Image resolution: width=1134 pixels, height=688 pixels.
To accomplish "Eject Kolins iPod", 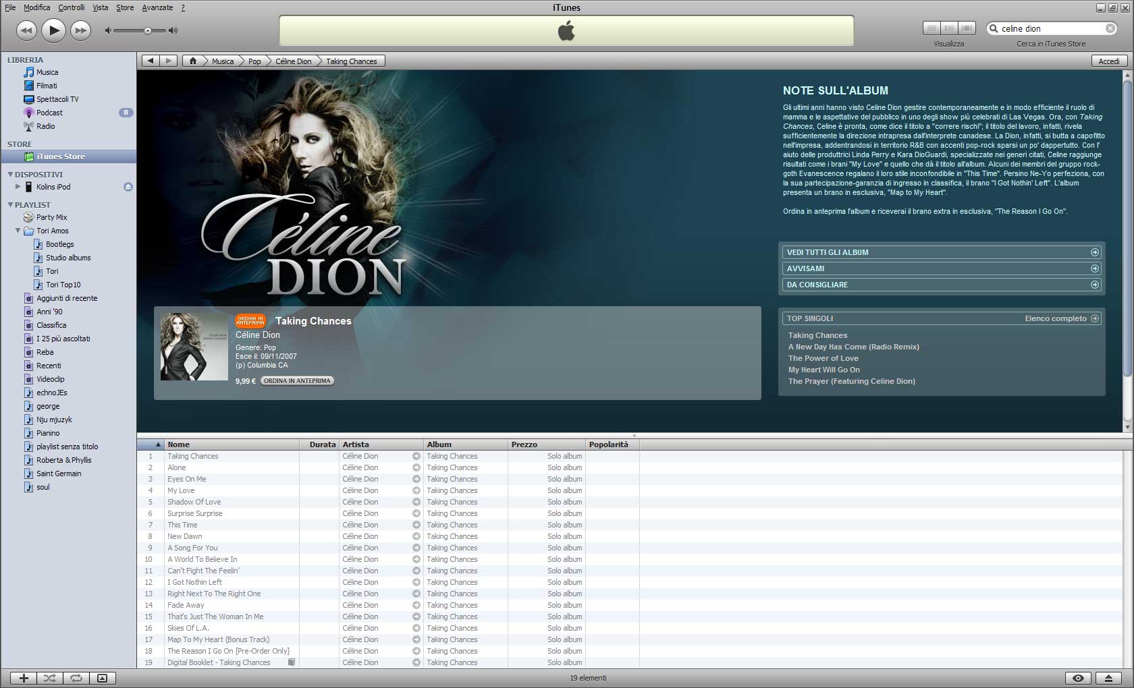I will [128, 187].
